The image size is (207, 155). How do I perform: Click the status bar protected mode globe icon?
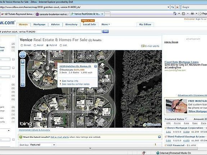point(158,153)
